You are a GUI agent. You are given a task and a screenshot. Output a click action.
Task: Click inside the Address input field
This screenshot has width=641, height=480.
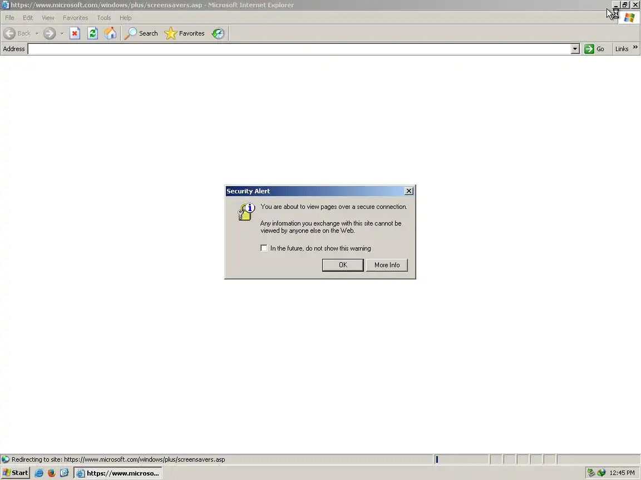coord(299,49)
